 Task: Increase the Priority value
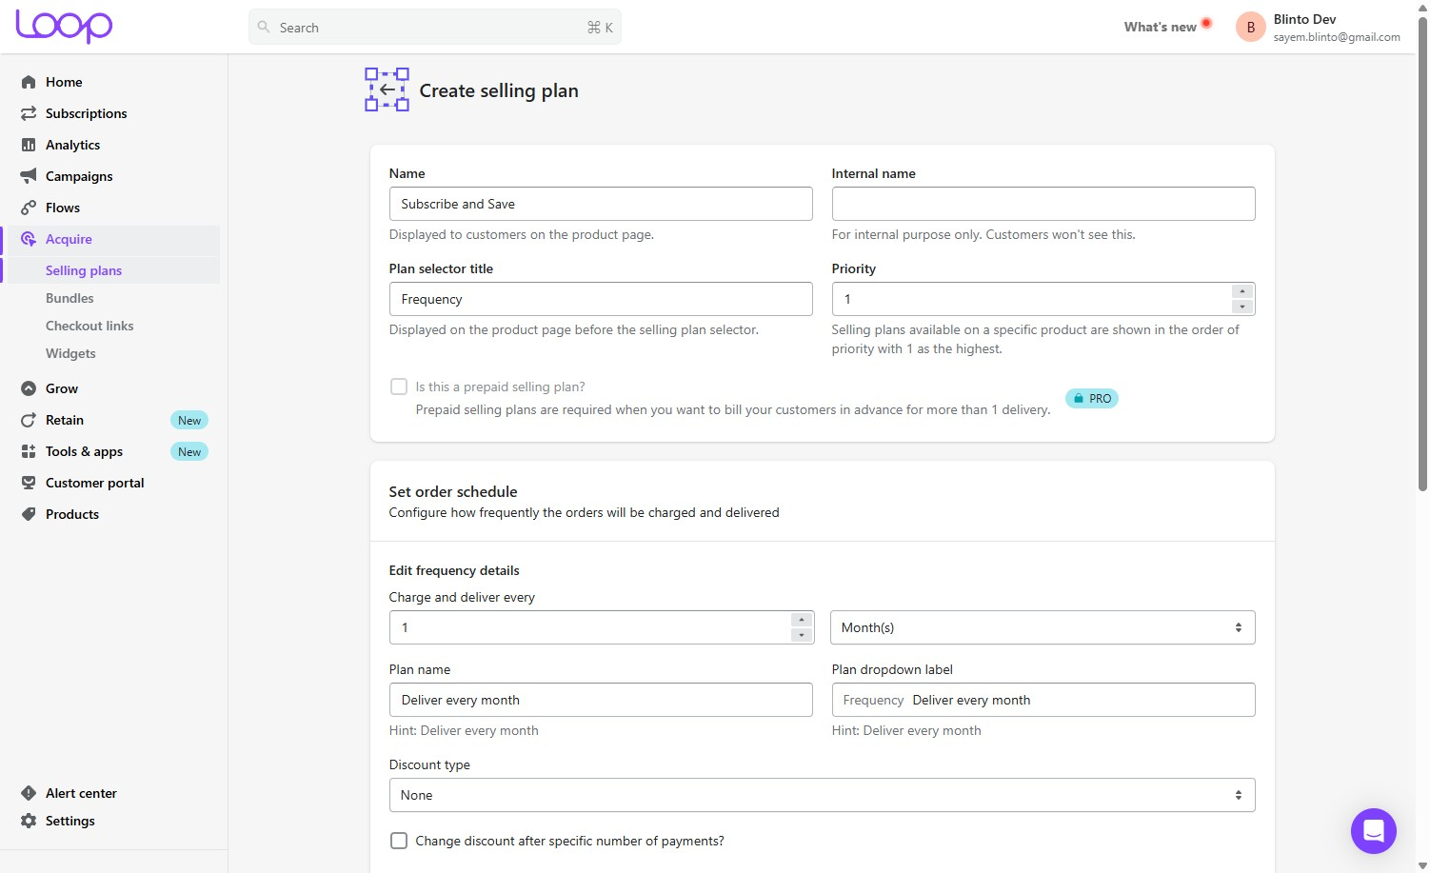[1241, 291]
